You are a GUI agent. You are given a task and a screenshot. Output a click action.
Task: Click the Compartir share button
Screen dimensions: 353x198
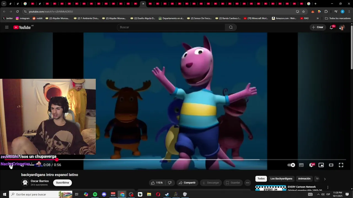pyautogui.click(x=187, y=183)
